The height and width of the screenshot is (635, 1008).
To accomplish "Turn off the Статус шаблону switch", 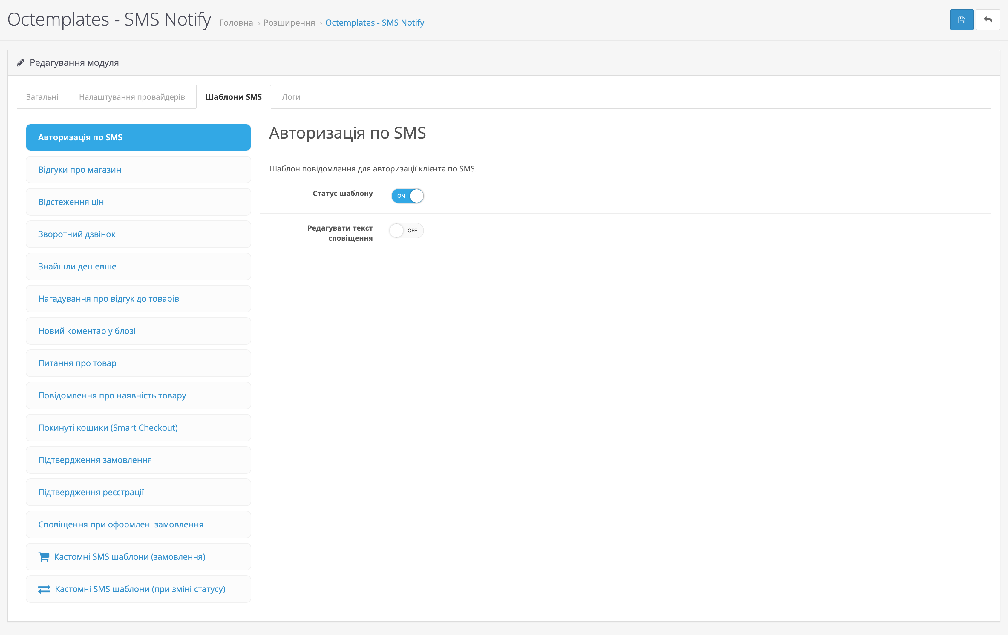I will pos(407,196).
